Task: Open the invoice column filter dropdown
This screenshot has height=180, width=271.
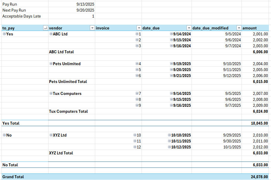Action: [139, 28]
